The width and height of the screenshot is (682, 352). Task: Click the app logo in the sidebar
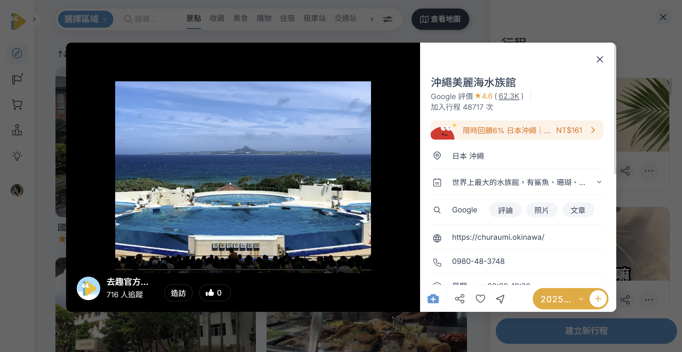[18, 21]
